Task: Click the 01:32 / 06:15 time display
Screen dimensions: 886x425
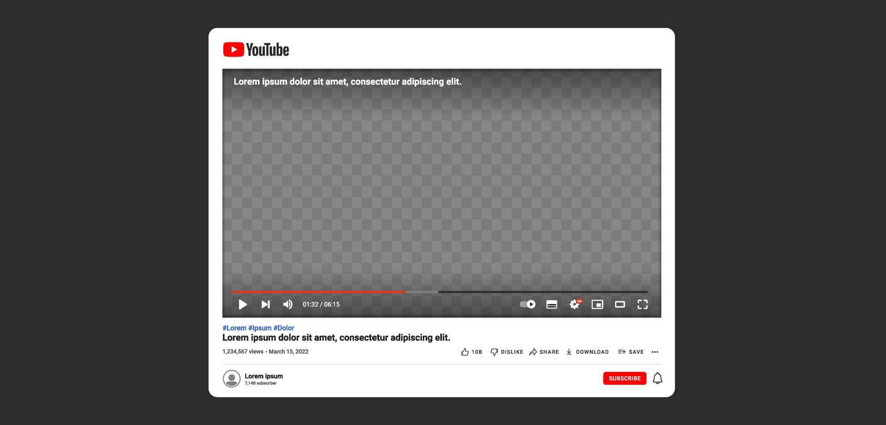Action: (x=321, y=304)
